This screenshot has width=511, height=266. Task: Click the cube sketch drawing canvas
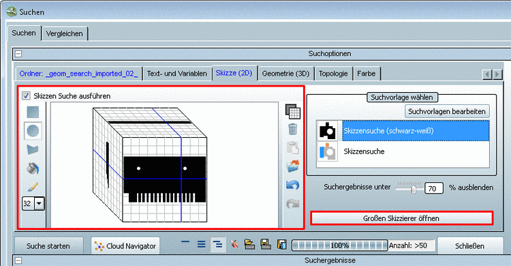(x=164, y=165)
